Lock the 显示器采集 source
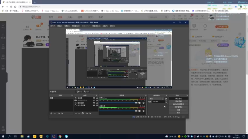This screenshot has height=139, width=248. click(97, 105)
